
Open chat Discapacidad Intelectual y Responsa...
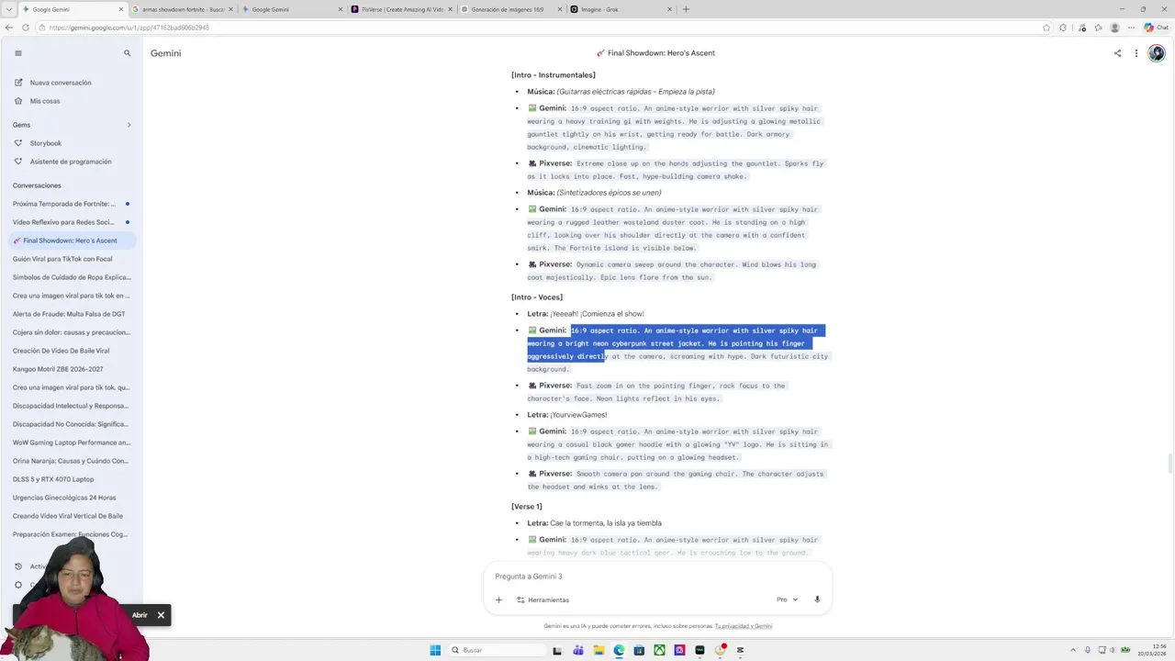[72, 406]
